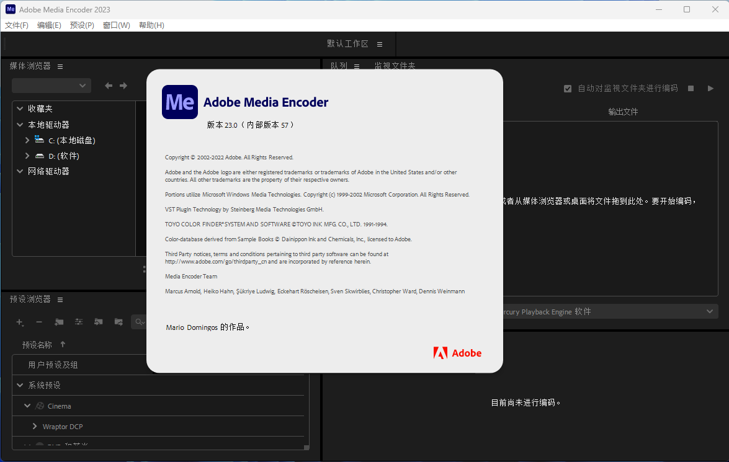The image size is (729, 462).
Task: Click the Me logo in About dialog
Action: pos(180,102)
